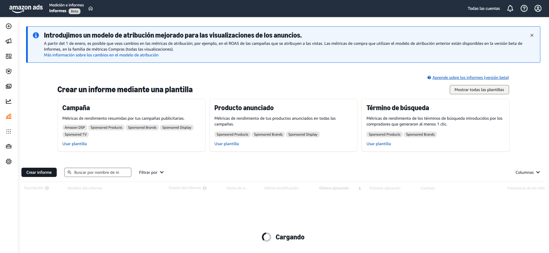Image resolution: width=549 pixels, height=253 pixels.
Task: Click the Campaña card title
Action: (76, 108)
